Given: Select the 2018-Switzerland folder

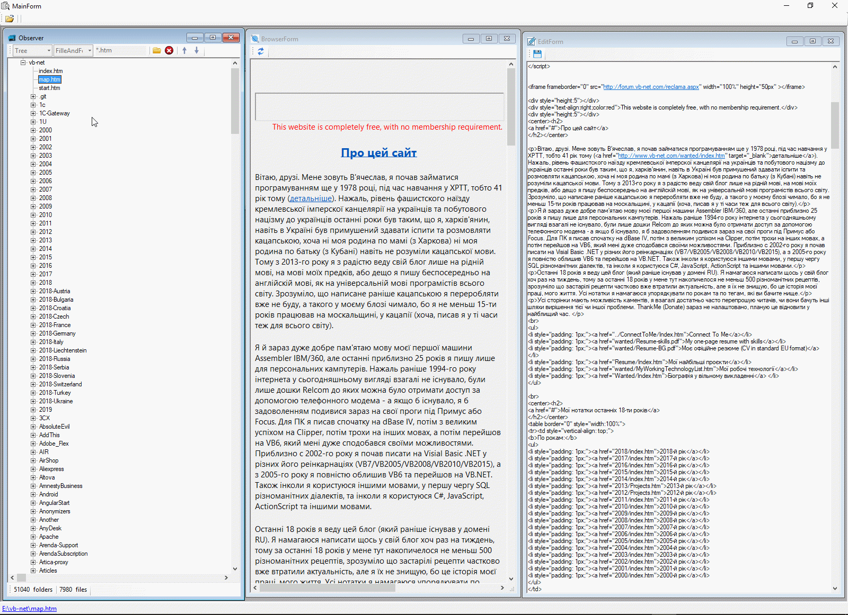Looking at the screenshot, I should (x=60, y=384).
